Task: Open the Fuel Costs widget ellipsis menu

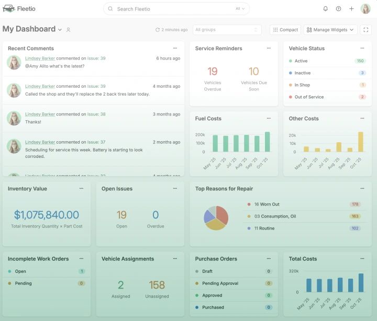Action: 269,118
